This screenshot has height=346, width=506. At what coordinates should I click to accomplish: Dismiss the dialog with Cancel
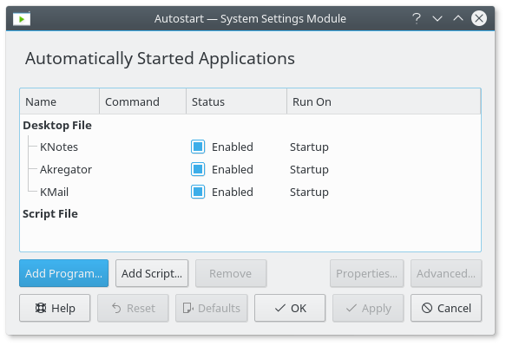446,308
